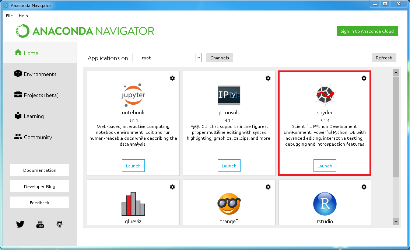Click the rstudio tile gear icon
This screenshot has width=410, height=250.
click(x=364, y=187)
